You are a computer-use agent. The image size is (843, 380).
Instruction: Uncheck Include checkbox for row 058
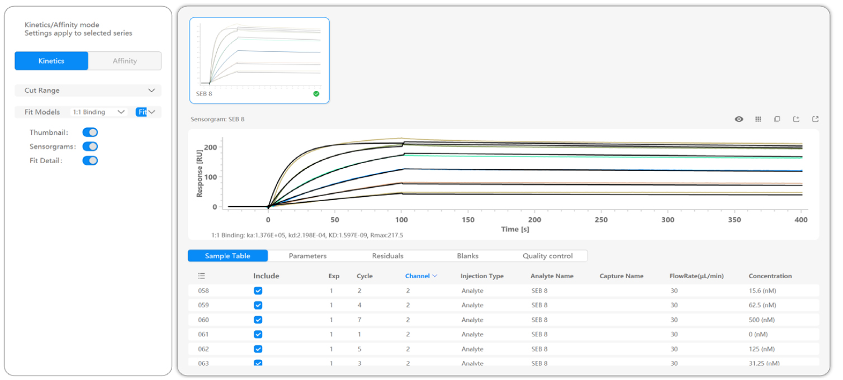258,291
